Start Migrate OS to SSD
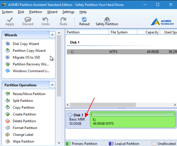The width and height of the screenshot is (177, 146). (26, 57)
